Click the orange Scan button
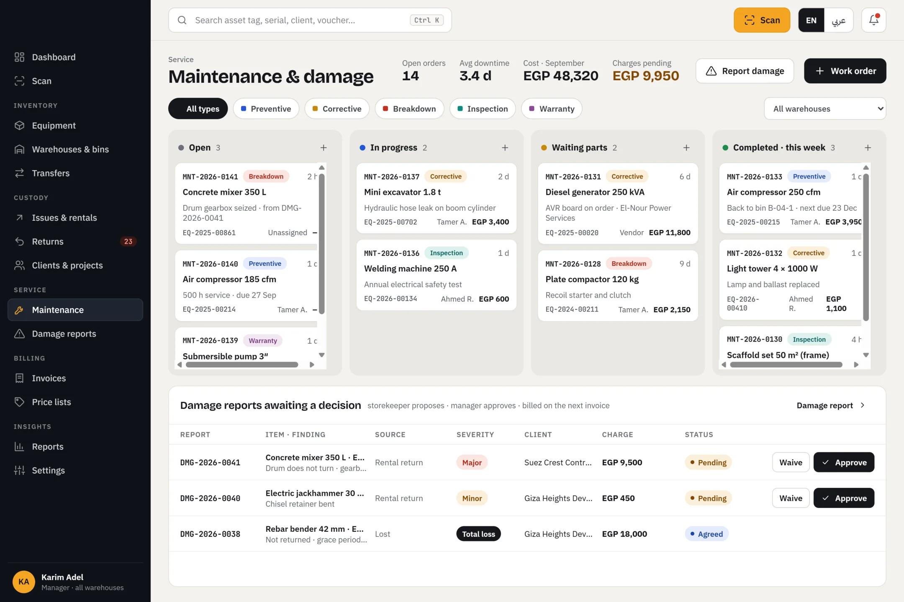Screen dimensions: 904x602 coord(762,20)
